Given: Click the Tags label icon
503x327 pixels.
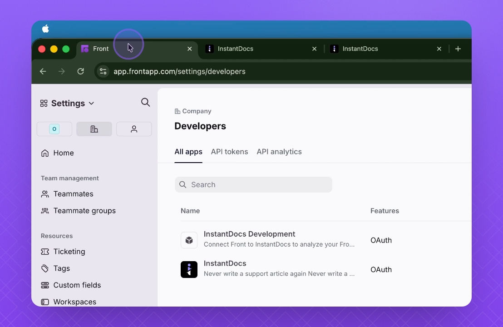Looking at the screenshot, I should (45, 268).
